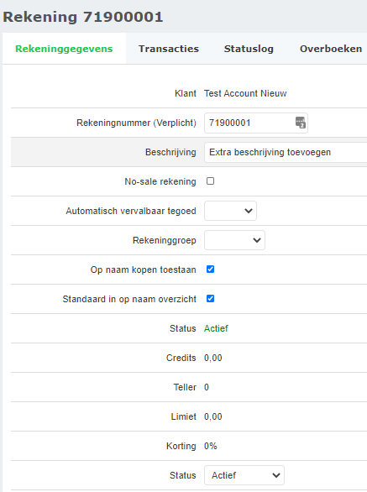Click the green Actief status text

pos(216,328)
